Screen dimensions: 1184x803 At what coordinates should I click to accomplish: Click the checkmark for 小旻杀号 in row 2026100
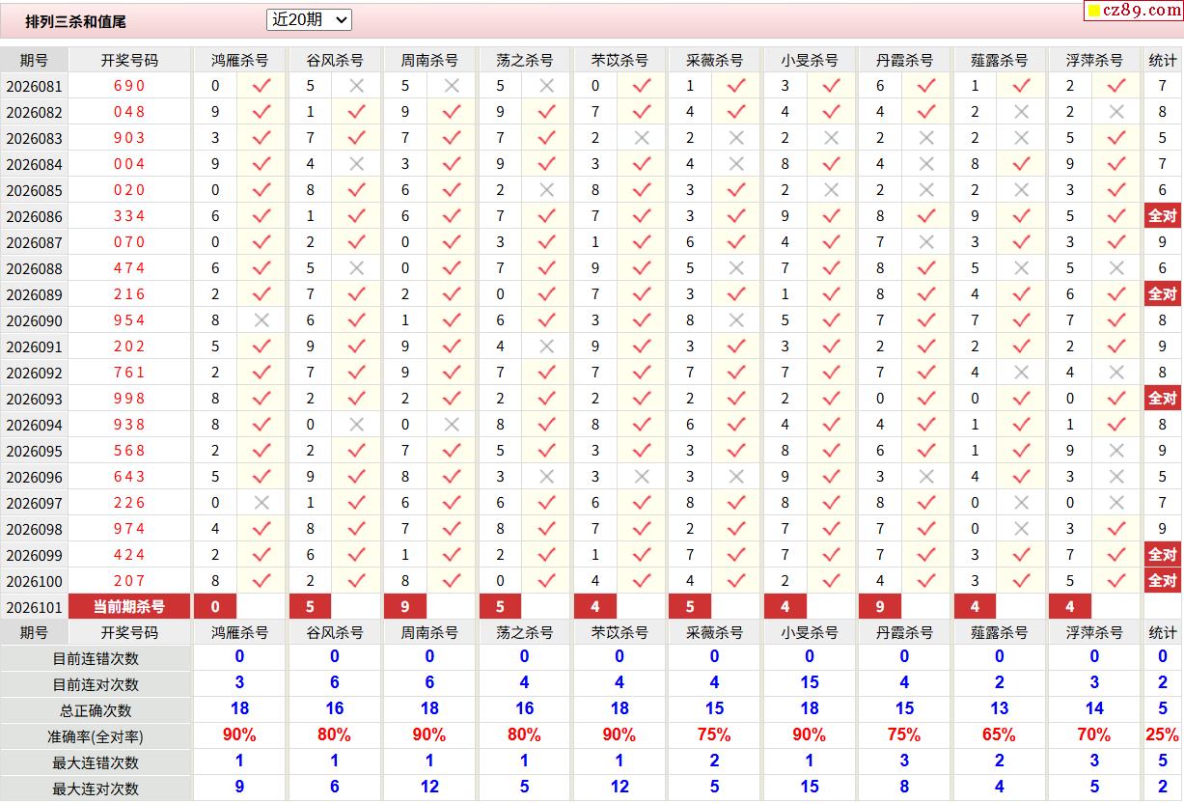tap(831, 581)
